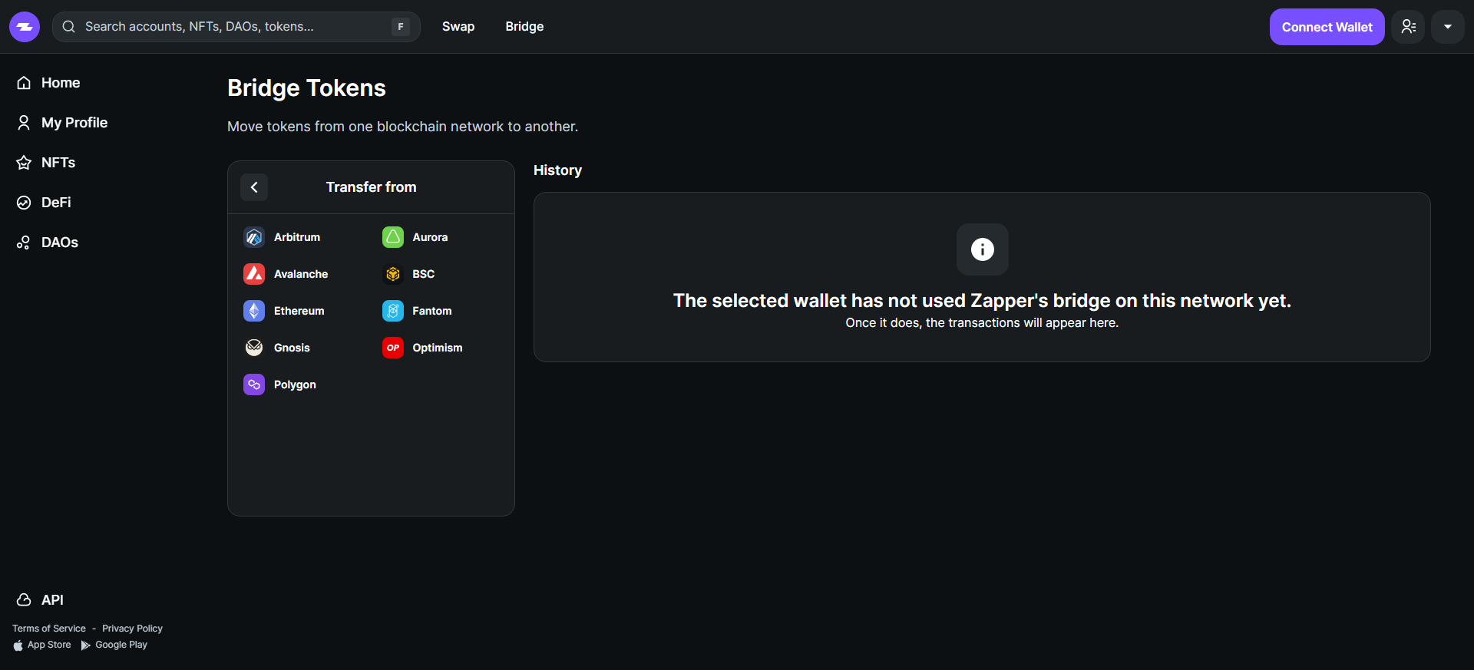Click the Connect Wallet button
The image size is (1474, 670).
click(1327, 27)
